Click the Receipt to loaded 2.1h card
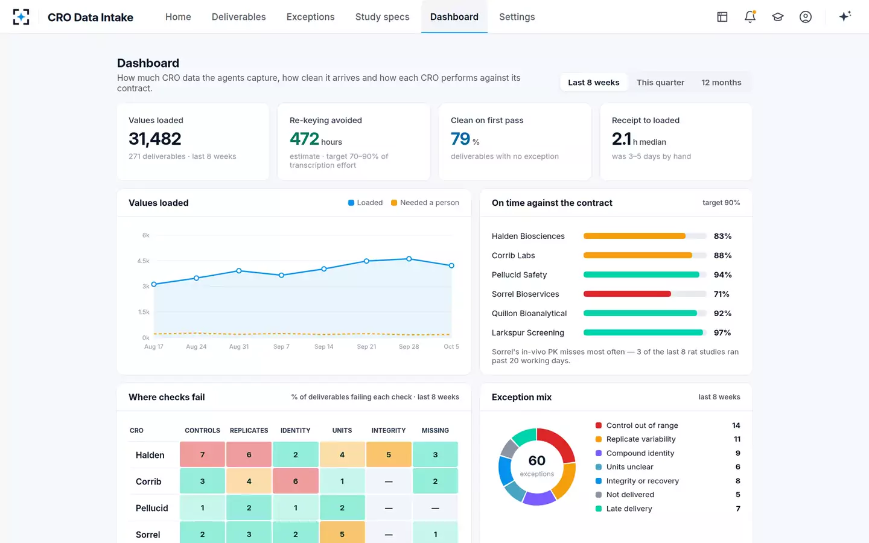The image size is (869, 543). point(676,142)
